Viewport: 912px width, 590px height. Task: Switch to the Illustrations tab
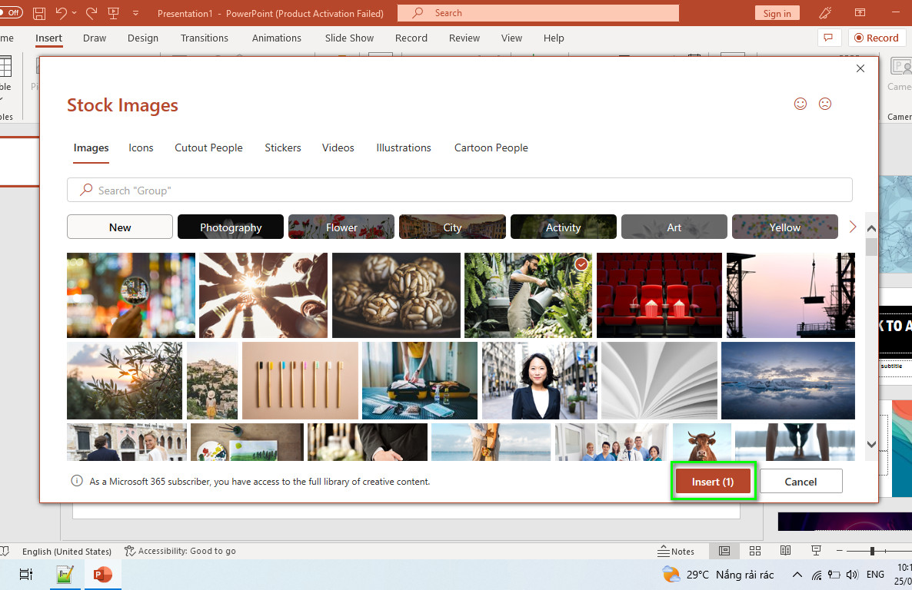click(404, 147)
